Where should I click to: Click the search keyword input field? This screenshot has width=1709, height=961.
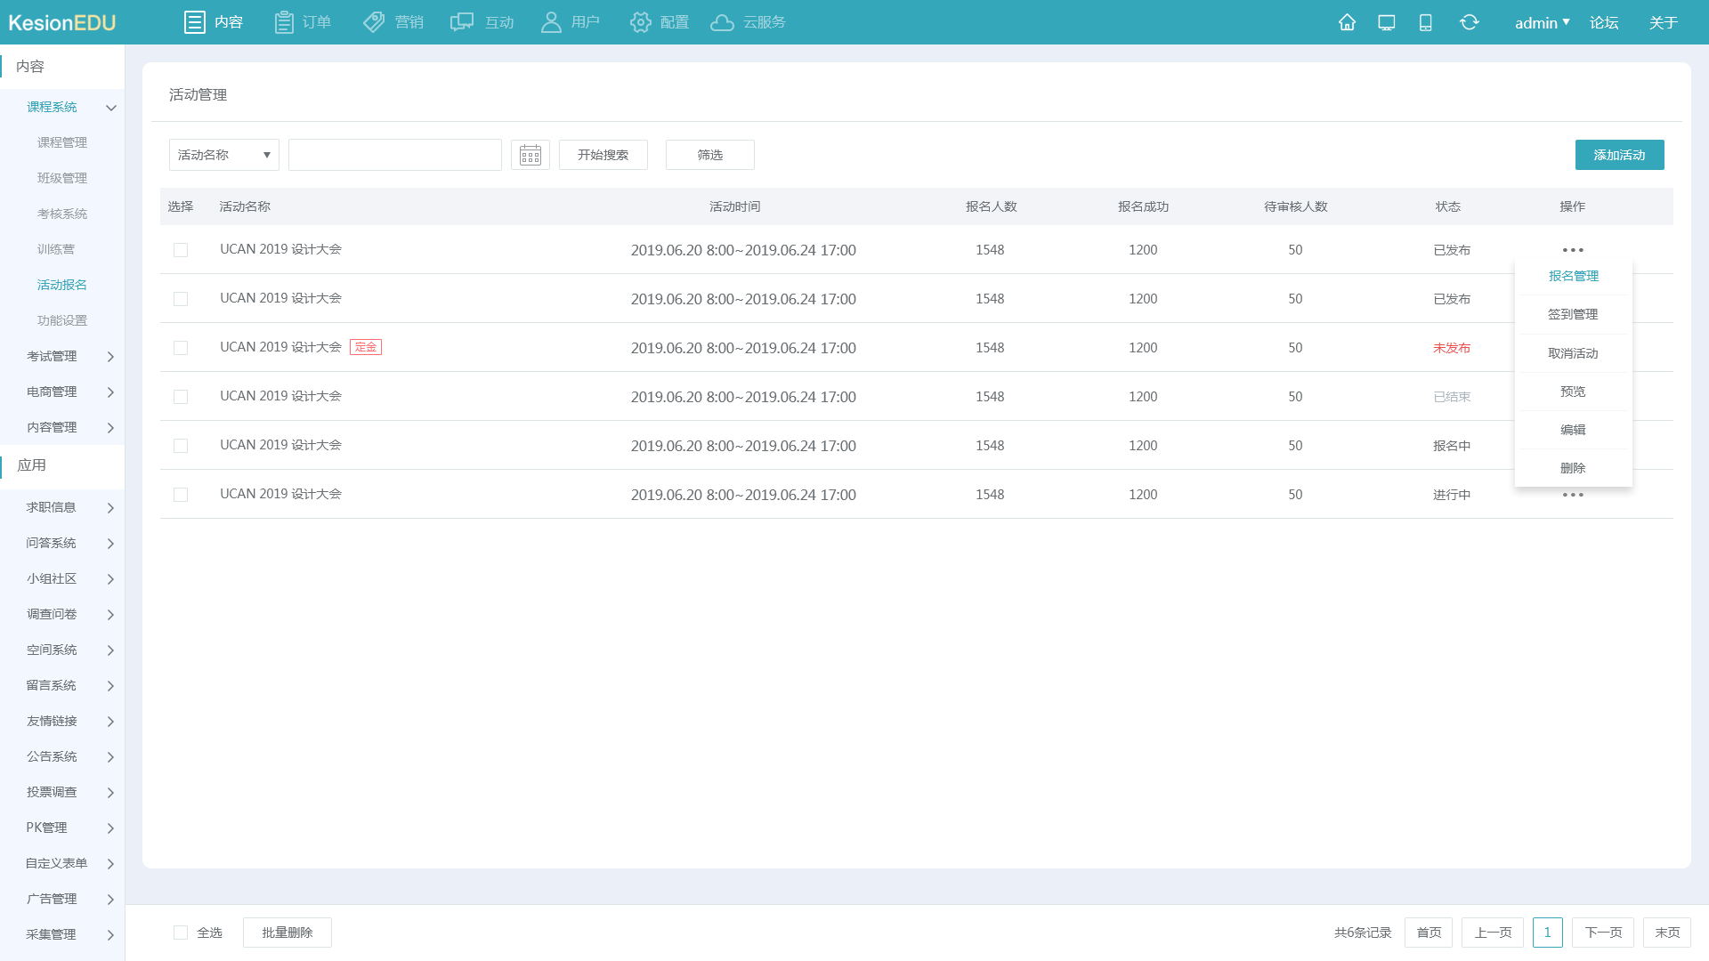pos(394,155)
